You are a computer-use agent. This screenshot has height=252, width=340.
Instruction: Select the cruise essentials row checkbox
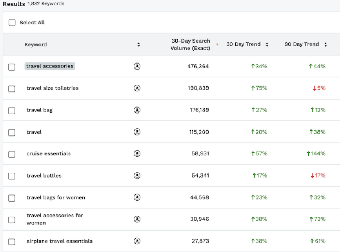[12, 154]
